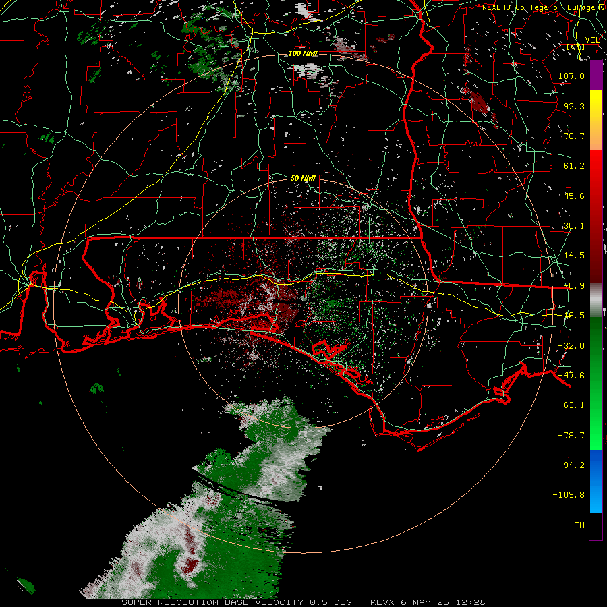Image resolution: width=607 pixels, height=607 pixels.
Task: Click the 50 NMI range ring label
Action: 303,179
